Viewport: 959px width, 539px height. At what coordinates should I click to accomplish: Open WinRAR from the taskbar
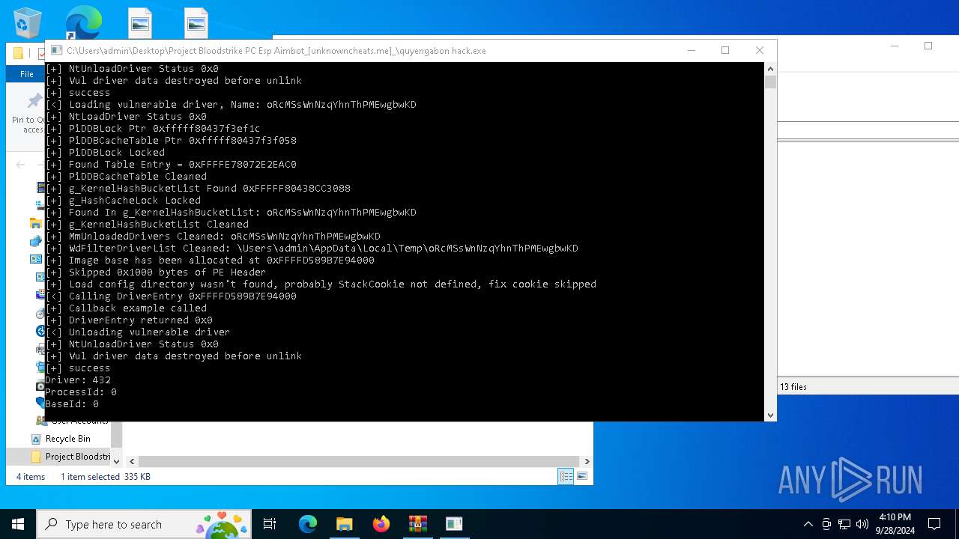[x=417, y=524]
